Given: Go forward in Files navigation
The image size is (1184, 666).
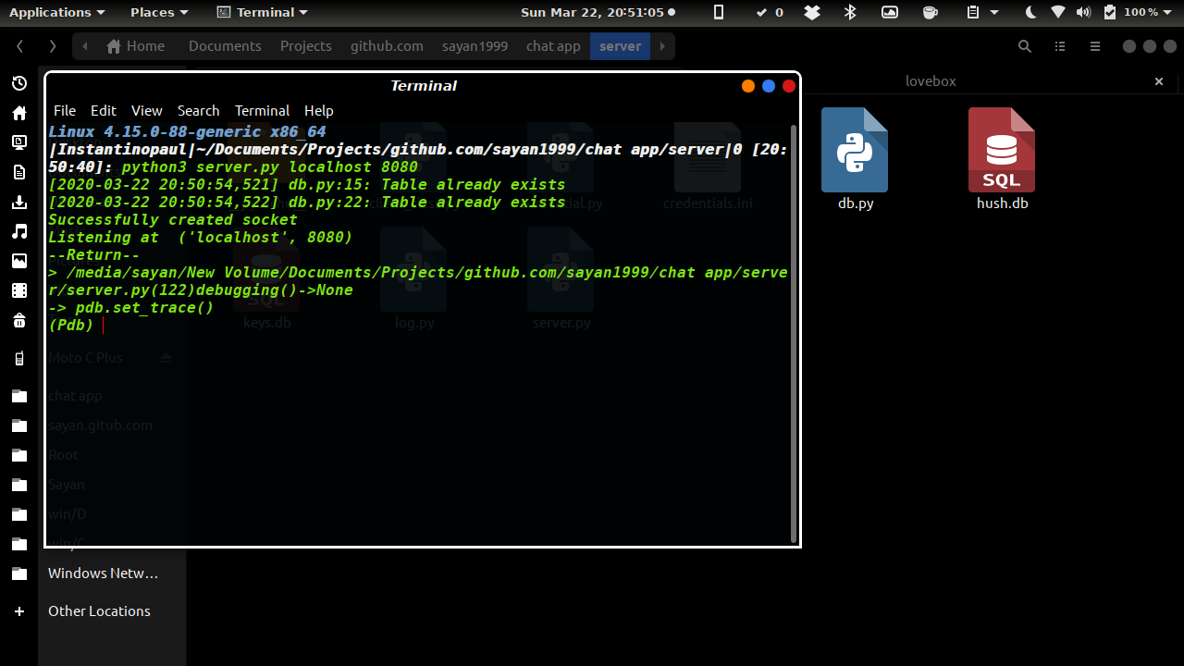Looking at the screenshot, I should 53,46.
